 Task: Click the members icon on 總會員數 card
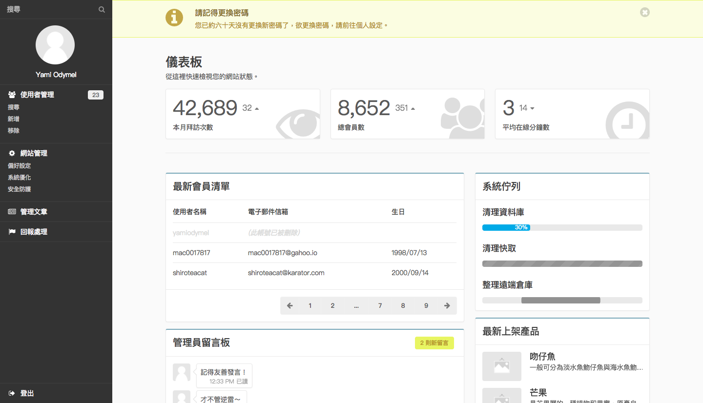pyautogui.click(x=463, y=118)
